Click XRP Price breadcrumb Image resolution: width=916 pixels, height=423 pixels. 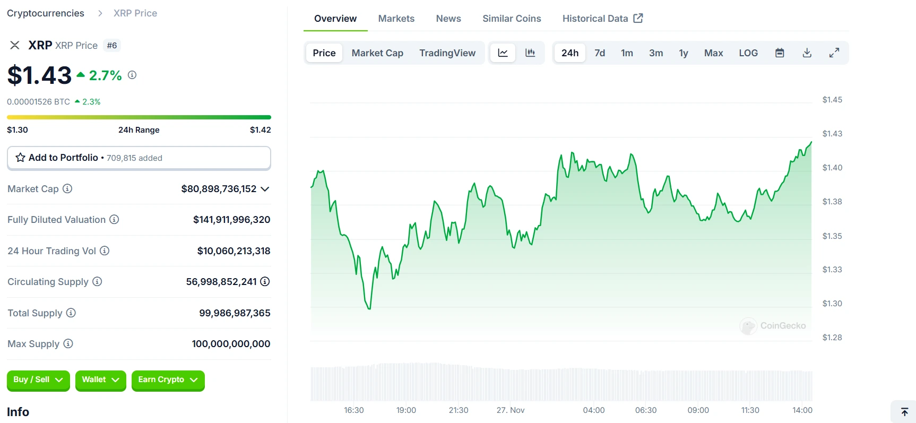[x=135, y=13]
